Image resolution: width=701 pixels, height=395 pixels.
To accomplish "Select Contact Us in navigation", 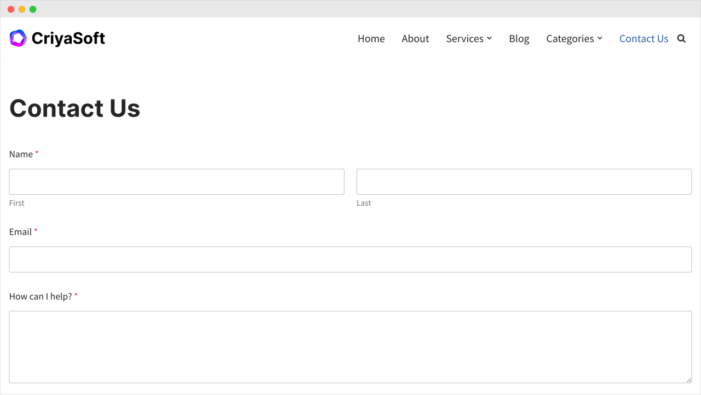I will [644, 38].
